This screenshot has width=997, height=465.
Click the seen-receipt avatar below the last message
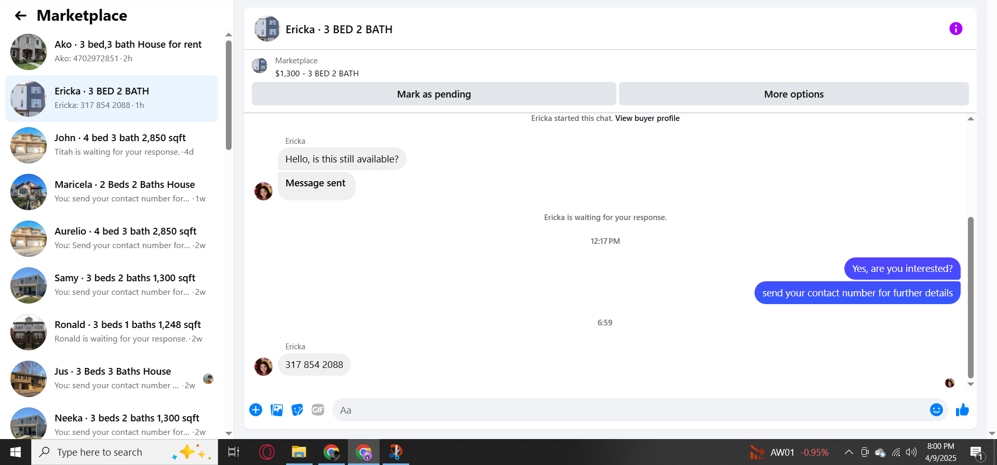pyautogui.click(x=949, y=383)
